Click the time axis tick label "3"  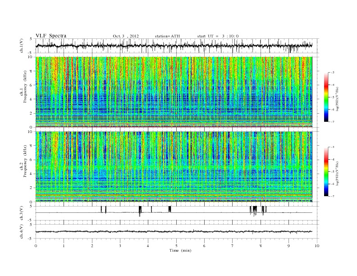point(120,246)
